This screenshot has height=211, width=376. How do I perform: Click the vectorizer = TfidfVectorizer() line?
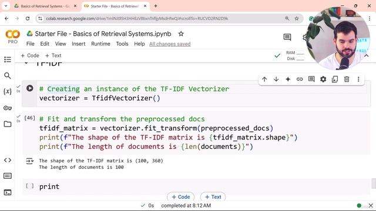[x=100, y=98]
